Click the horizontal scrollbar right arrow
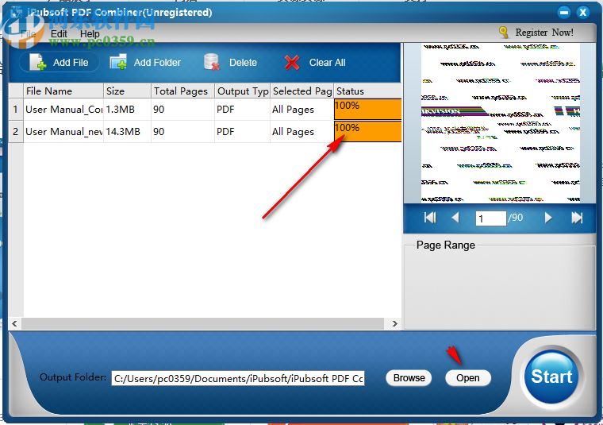 pyautogui.click(x=394, y=324)
